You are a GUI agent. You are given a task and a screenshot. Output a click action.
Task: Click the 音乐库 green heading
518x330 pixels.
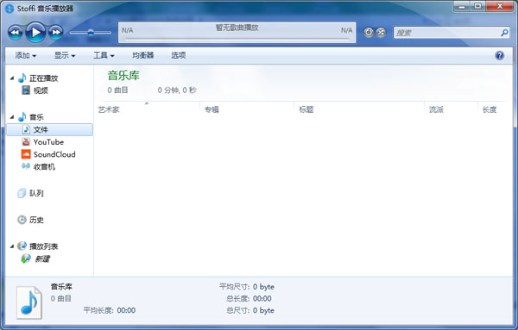[123, 76]
